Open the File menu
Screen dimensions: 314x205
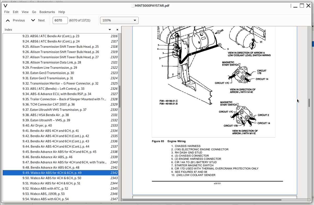(7, 12)
